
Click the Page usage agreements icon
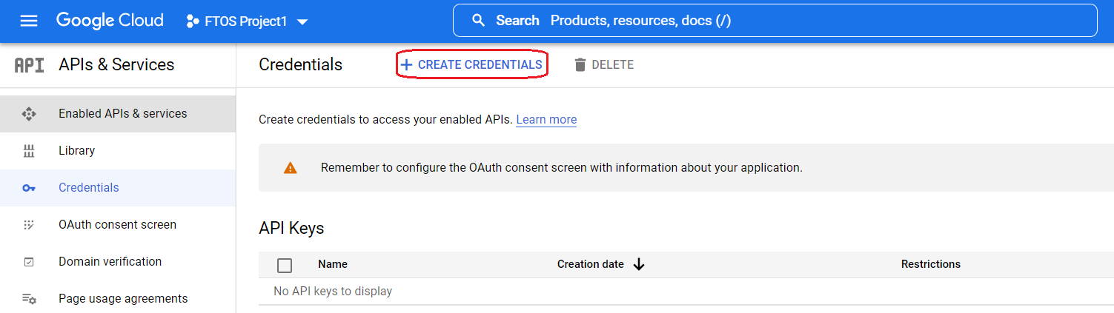pyautogui.click(x=29, y=299)
